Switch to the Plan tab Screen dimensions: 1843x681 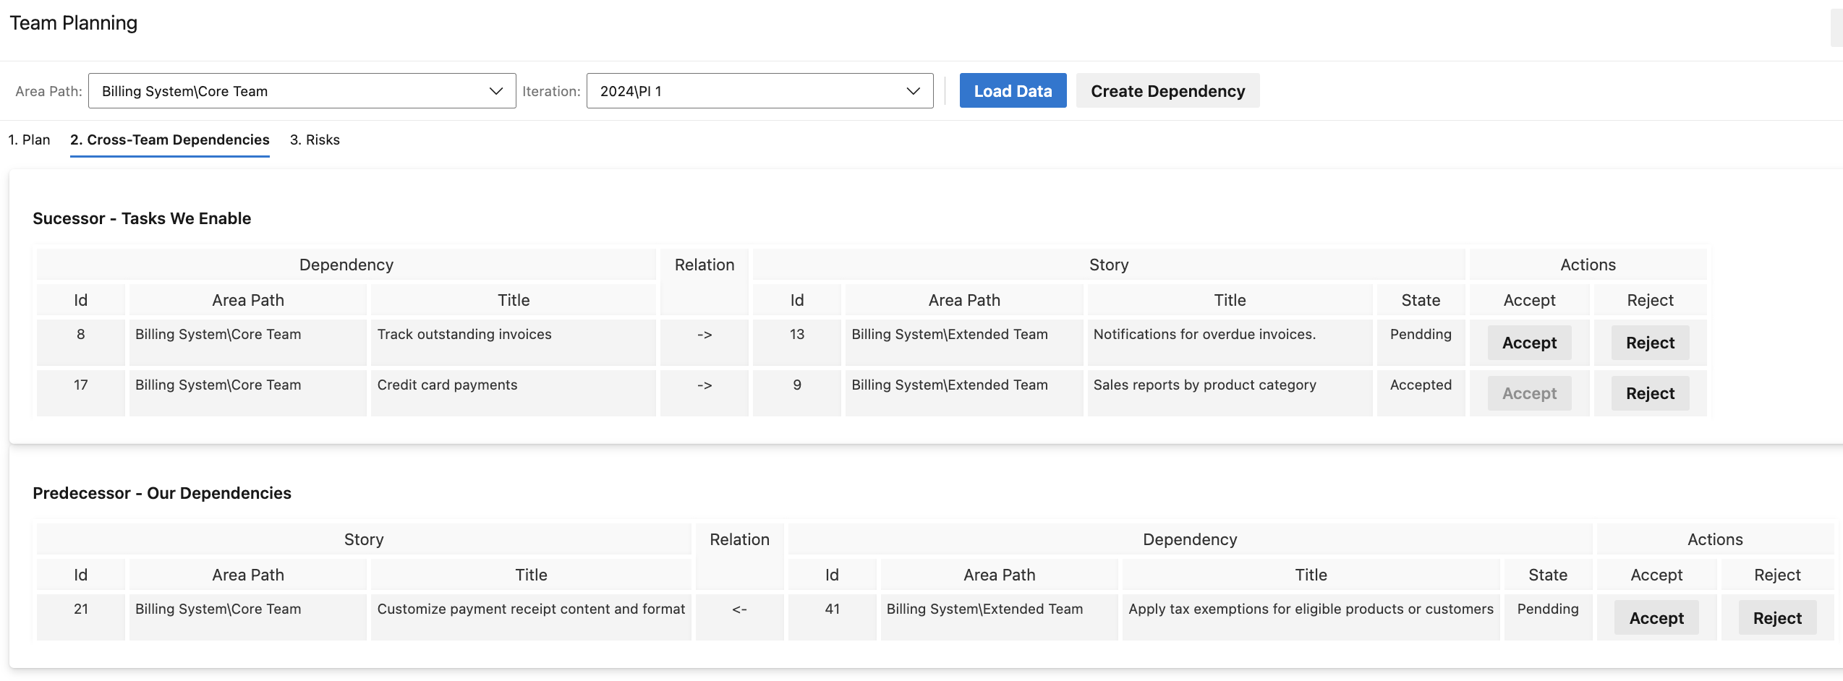point(29,140)
